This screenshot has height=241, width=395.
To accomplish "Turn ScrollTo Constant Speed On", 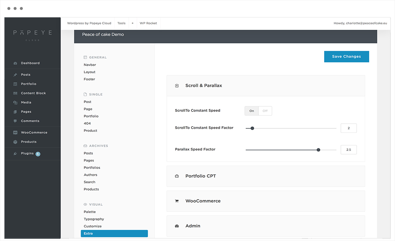I will click(252, 111).
